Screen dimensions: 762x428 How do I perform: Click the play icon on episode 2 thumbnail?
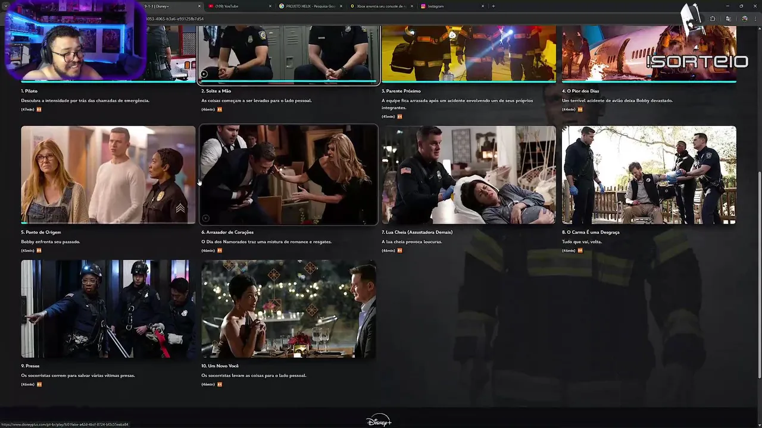(x=204, y=74)
